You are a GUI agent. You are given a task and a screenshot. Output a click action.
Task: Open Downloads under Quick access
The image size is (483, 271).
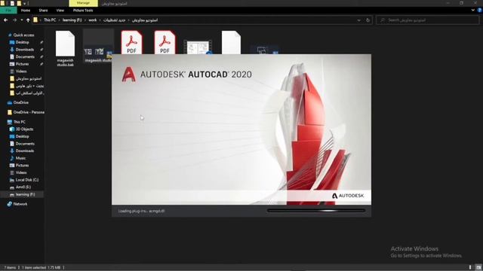point(22,50)
